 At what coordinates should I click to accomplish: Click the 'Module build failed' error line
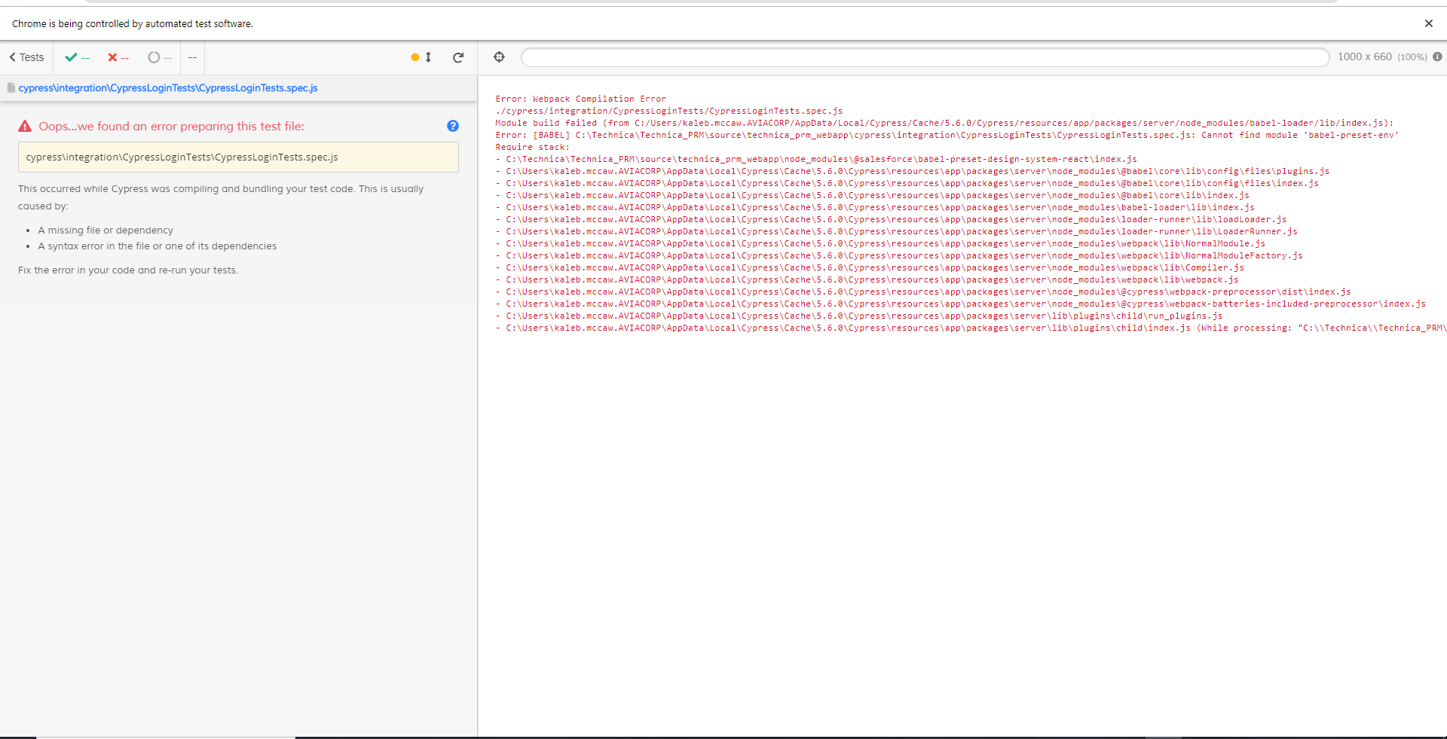point(944,123)
